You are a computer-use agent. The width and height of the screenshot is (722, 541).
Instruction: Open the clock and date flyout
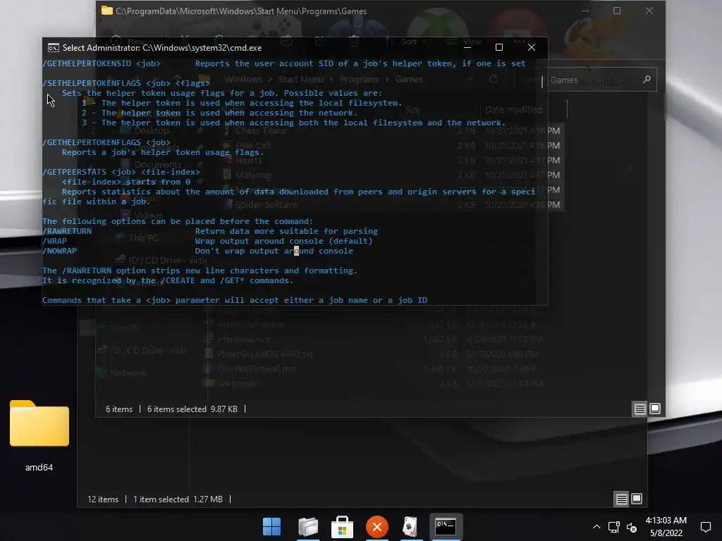coord(666,527)
